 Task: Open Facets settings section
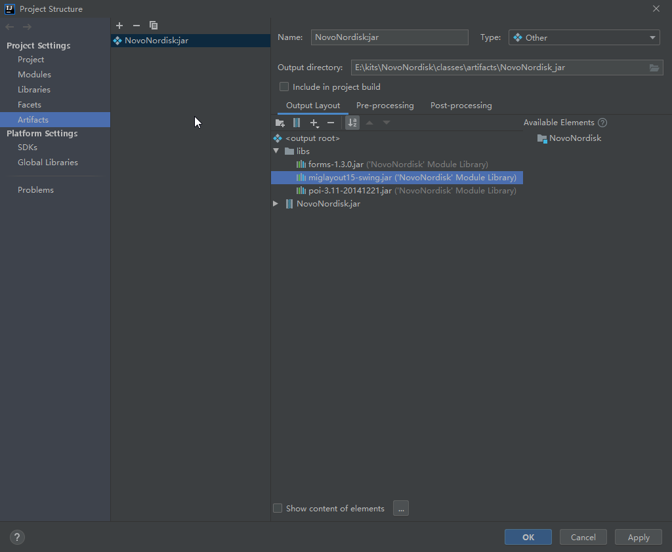click(x=29, y=104)
